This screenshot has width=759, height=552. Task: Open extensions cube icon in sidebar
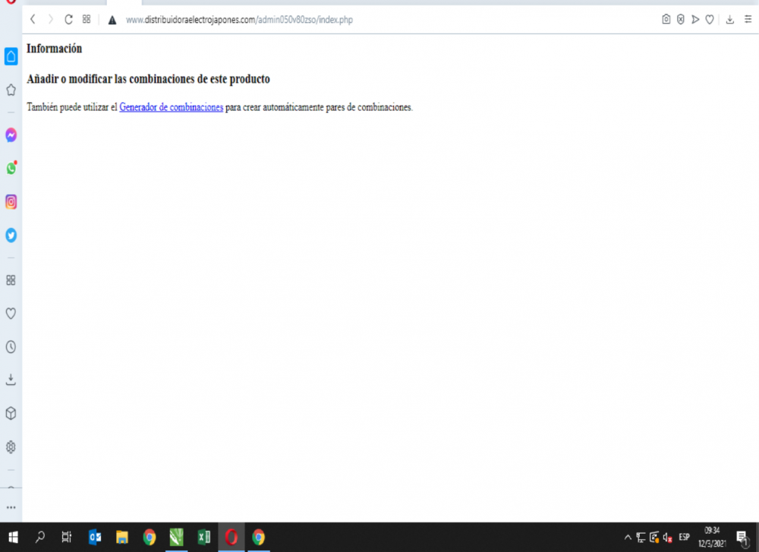11,413
